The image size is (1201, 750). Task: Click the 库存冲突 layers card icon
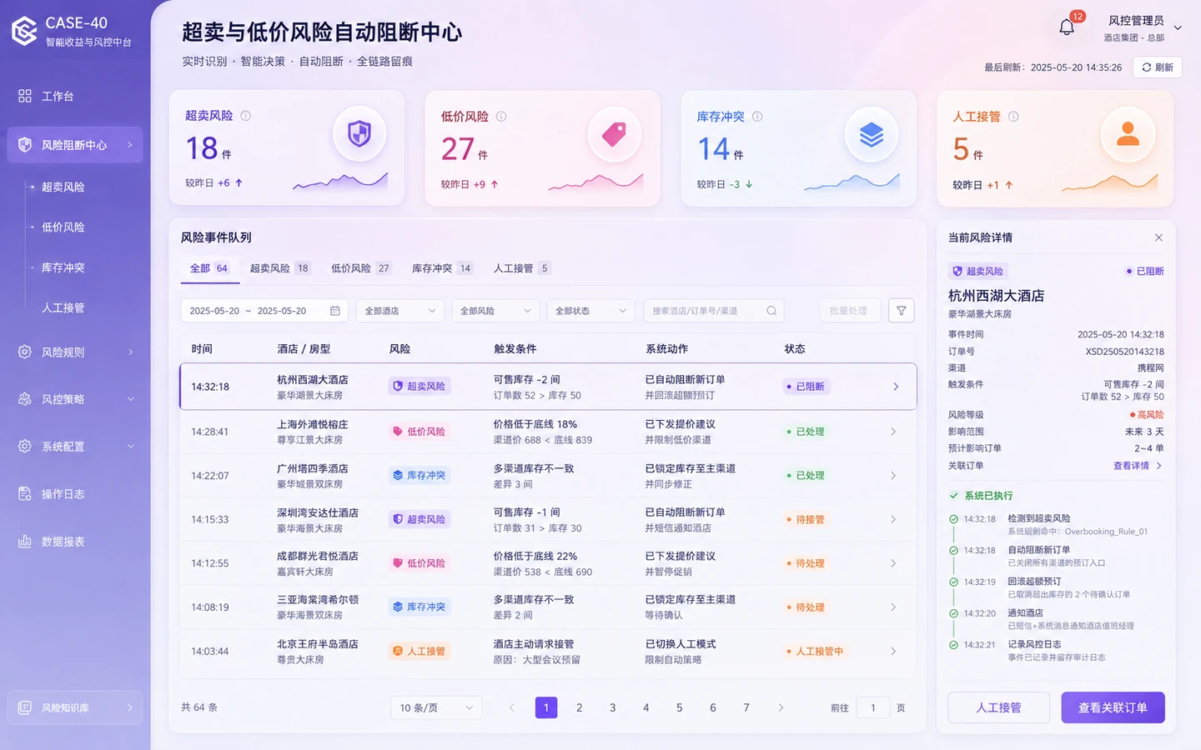click(x=872, y=134)
